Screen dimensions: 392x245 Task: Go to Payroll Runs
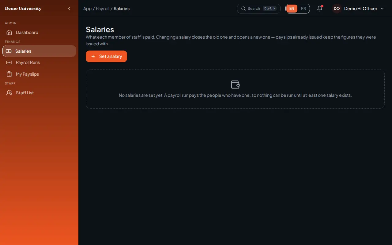pos(39,62)
